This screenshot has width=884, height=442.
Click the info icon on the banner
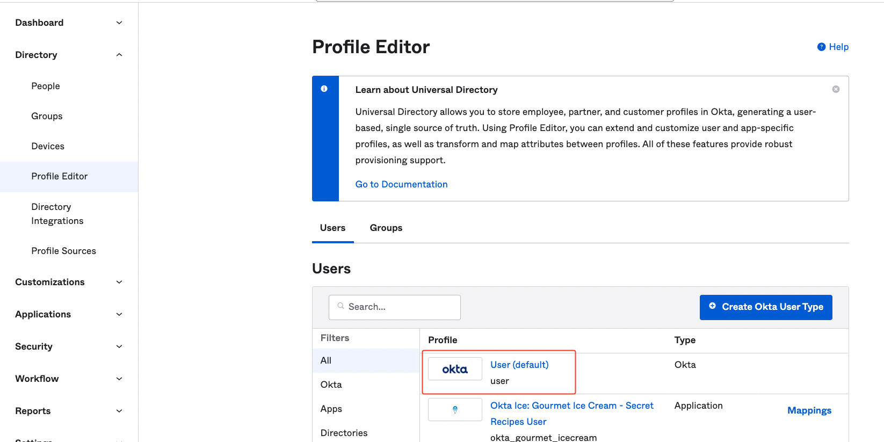point(324,89)
